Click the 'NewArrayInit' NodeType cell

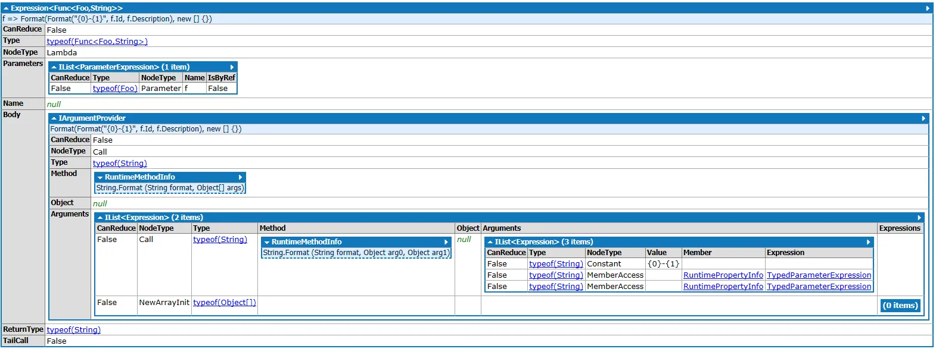[x=164, y=303]
